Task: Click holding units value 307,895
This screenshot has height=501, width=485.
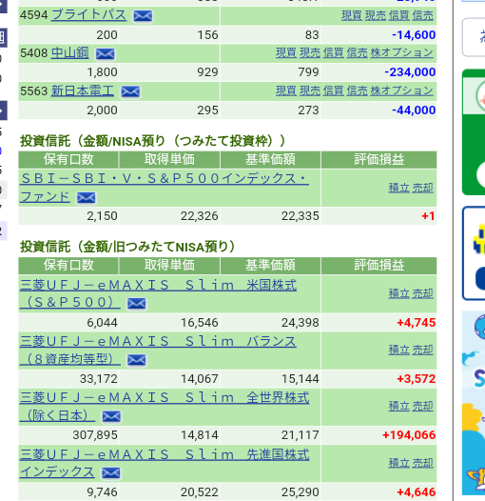Action: click(x=95, y=435)
